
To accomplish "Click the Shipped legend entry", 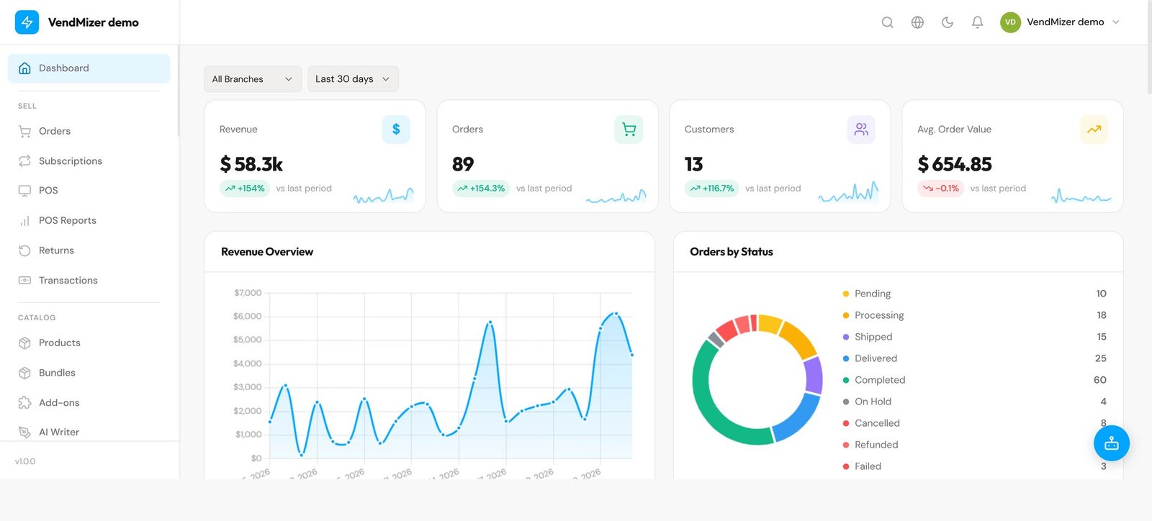I will click(974, 337).
